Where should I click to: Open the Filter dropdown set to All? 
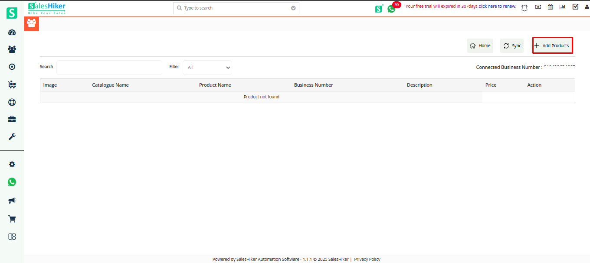207,67
